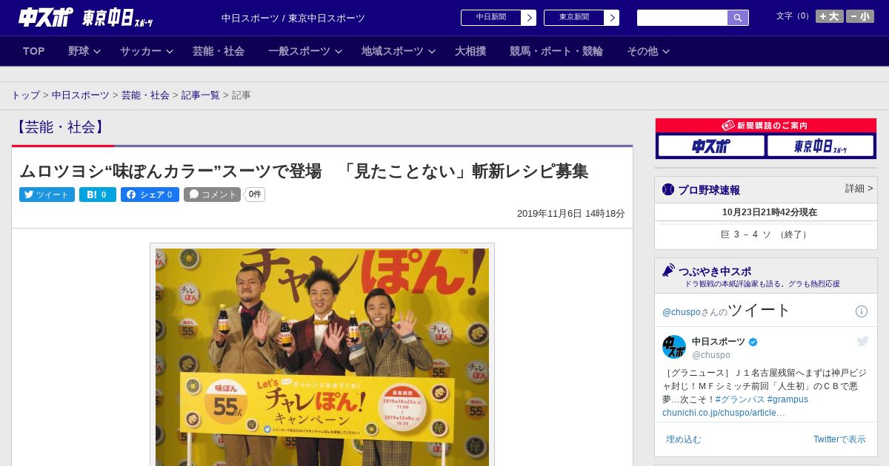Image resolution: width=889 pixels, height=466 pixels.
Task: Open the #グランパス hashtag link
Action: coord(739,399)
